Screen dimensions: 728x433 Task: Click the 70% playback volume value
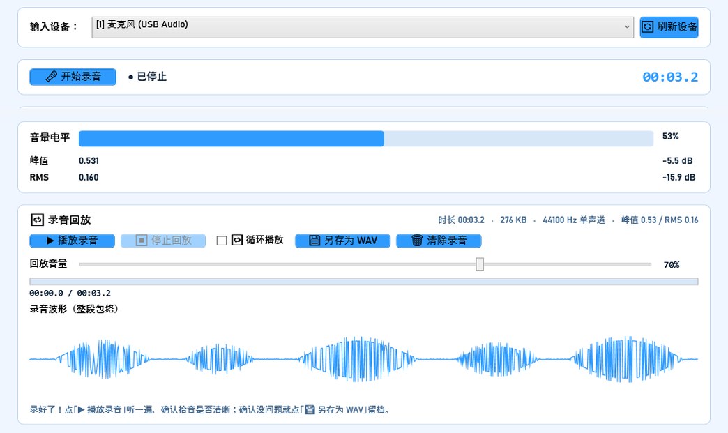[x=672, y=265]
